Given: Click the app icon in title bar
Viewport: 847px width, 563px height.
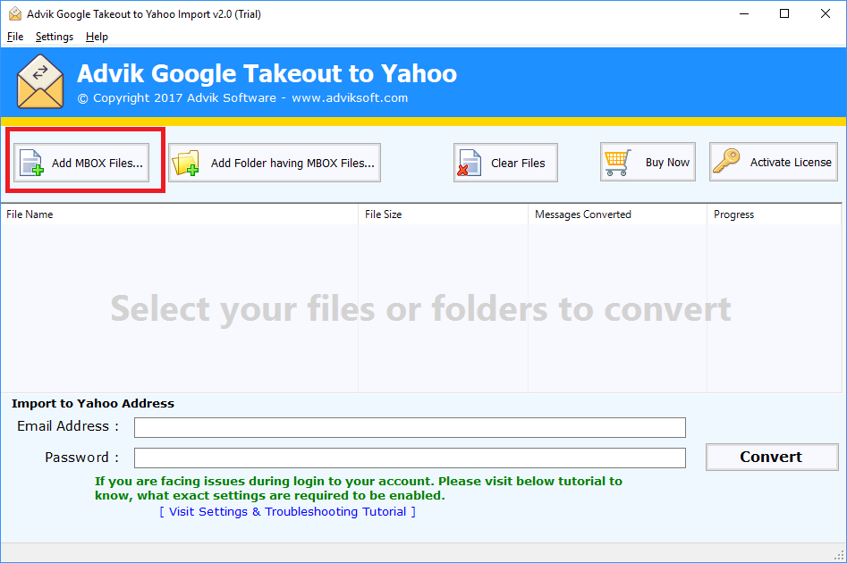Looking at the screenshot, I should point(15,14).
